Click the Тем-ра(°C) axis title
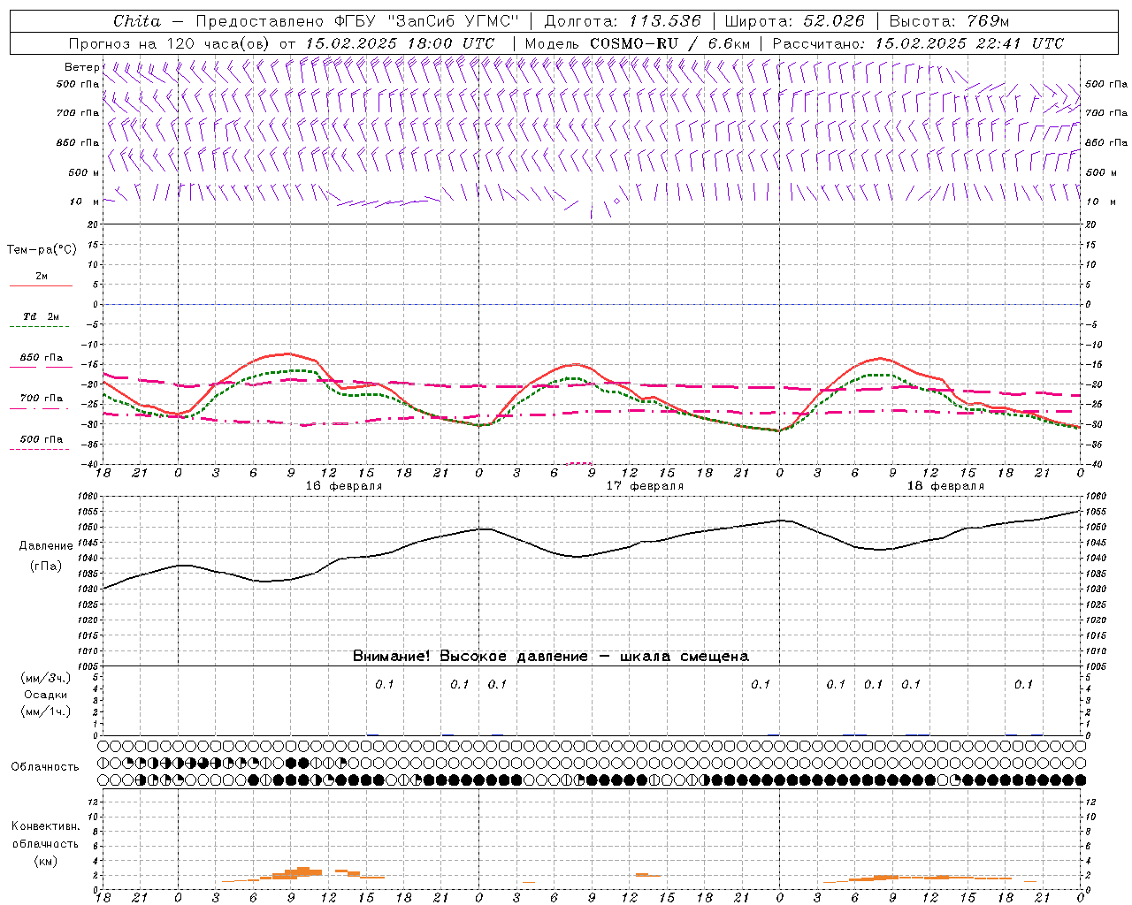The height and width of the screenshot is (905, 1132). click(x=42, y=249)
